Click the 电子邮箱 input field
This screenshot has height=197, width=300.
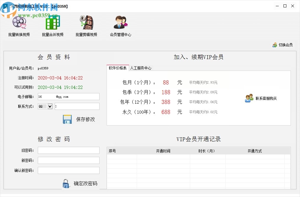pyautogui.click(x=69, y=97)
